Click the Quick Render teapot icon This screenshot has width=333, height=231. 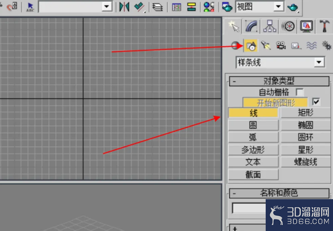[293, 7]
